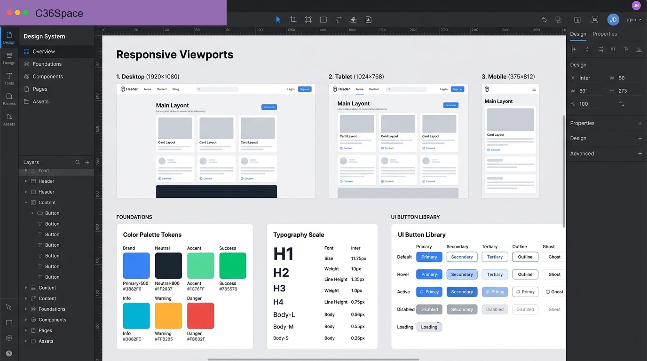Click the connector arrows tool in toolbar
Screen dimensions: 647x361
click(x=339, y=19)
